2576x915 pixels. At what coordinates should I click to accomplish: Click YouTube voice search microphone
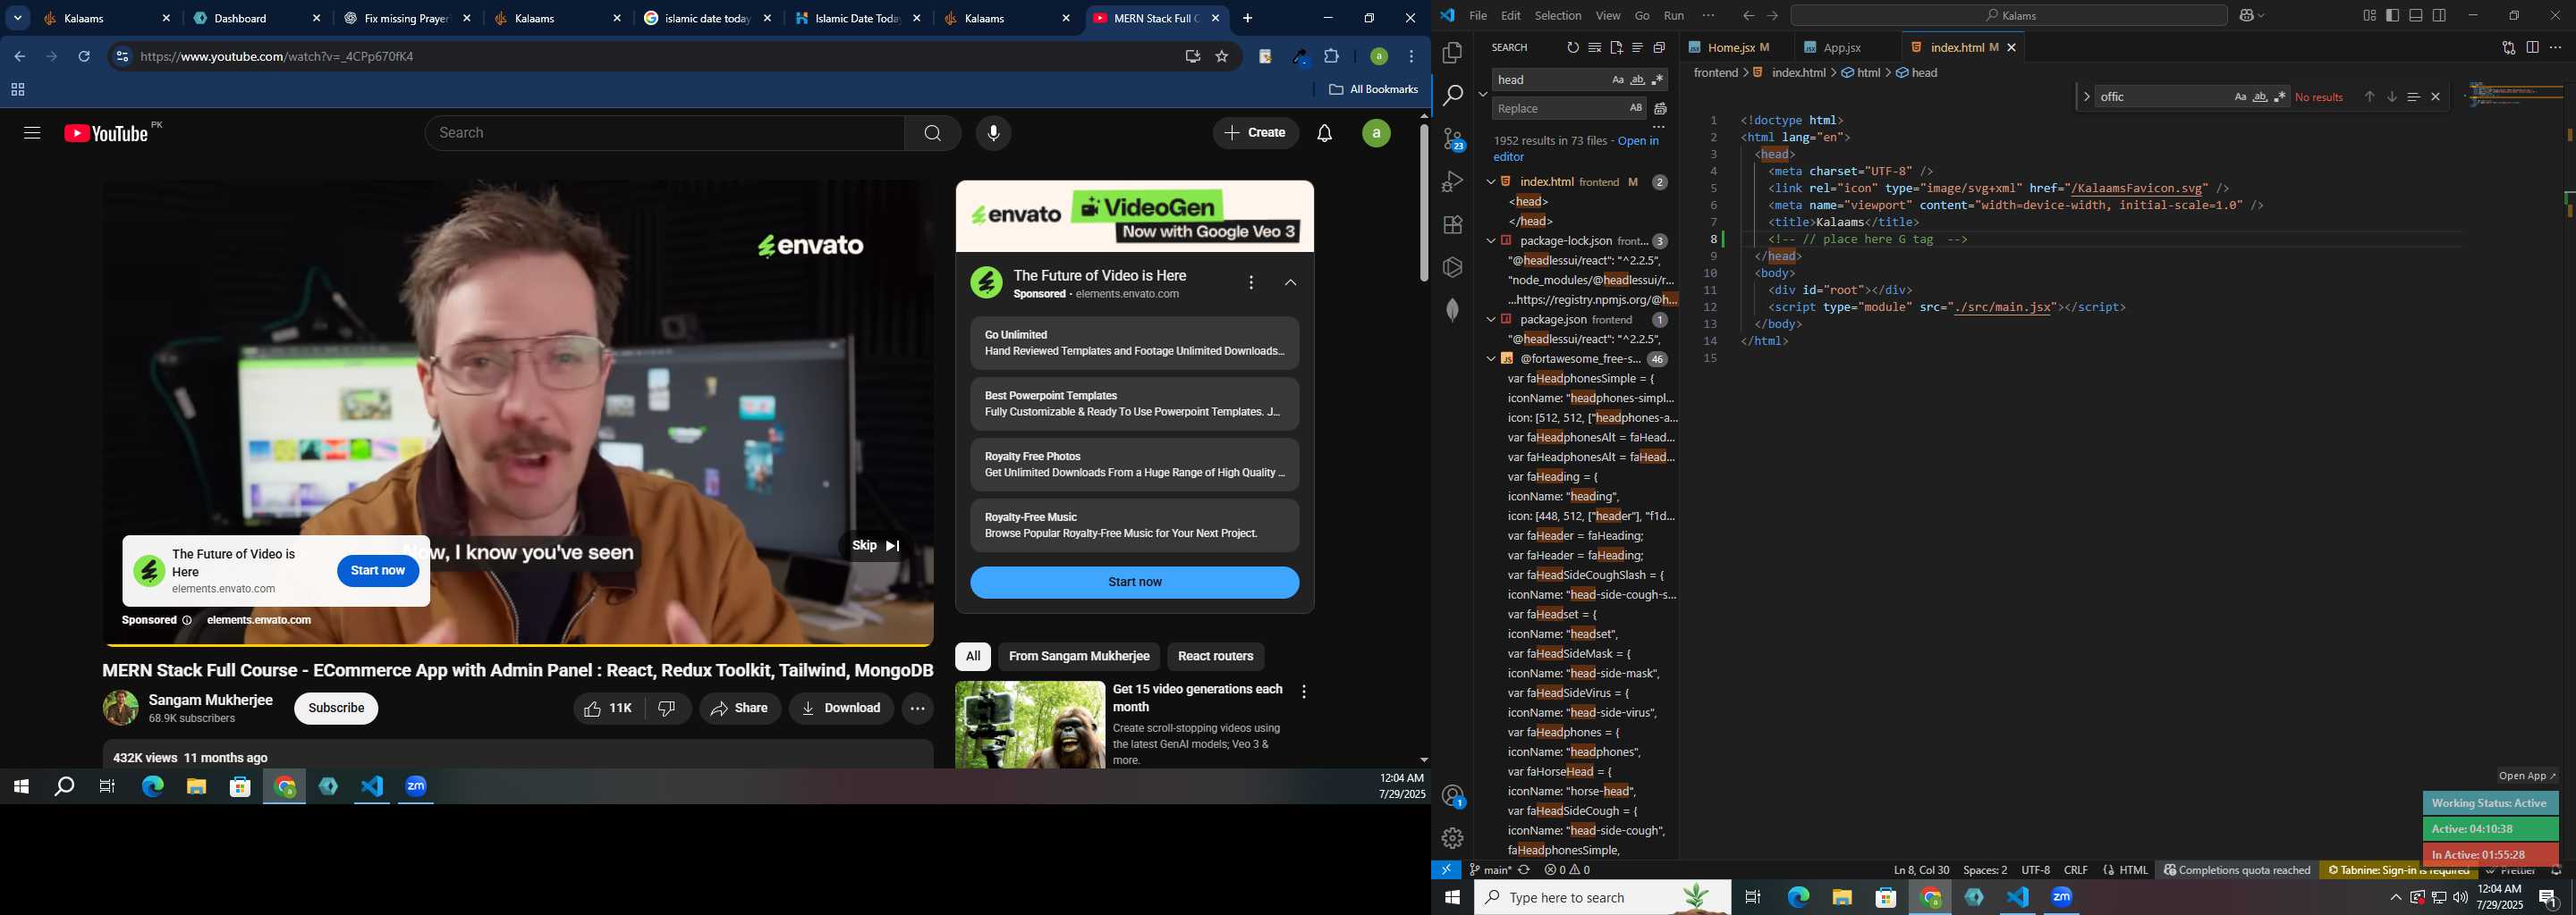[x=993, y=133]
